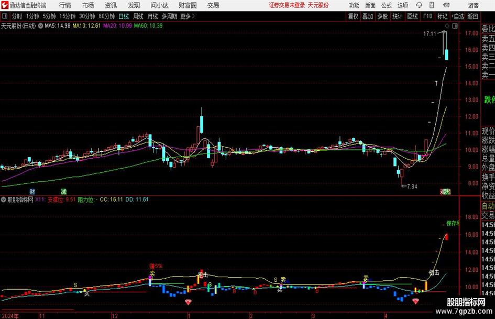Expand the 股朋指标网 indicator dropdown arrow
This screenshot has width=495, height=319.
tap(4, 200)
